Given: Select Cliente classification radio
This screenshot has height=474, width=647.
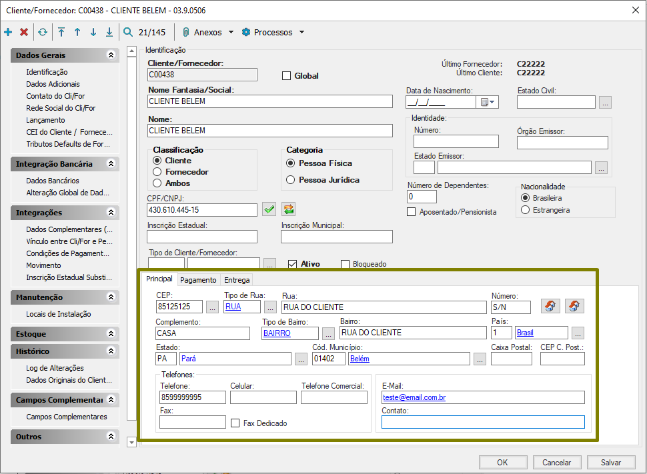Looking at the screenshot, I should pos(157,160).
